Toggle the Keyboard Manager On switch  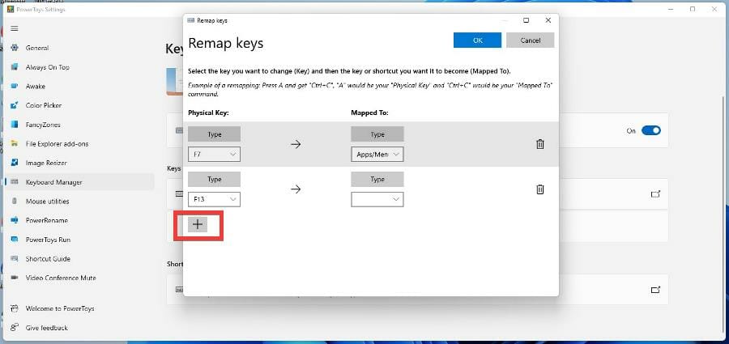point(651,130)
